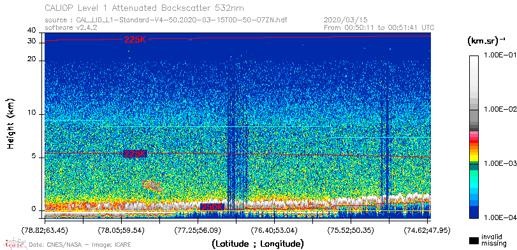Click the dark blue bottom of the color bar
The width and height of the screenshot is (517, 250).
(474, 213)
